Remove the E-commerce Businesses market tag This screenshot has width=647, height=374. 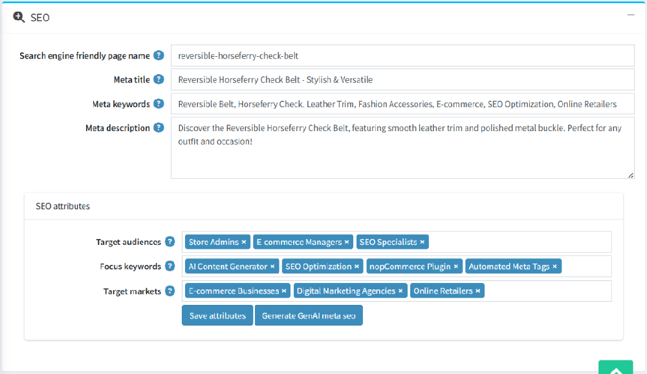[283, 291]
